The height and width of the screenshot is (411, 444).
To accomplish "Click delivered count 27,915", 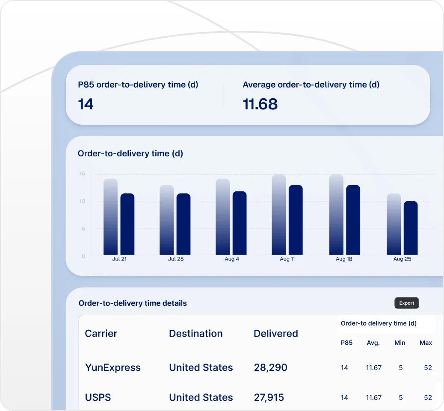I will [269, 397].
